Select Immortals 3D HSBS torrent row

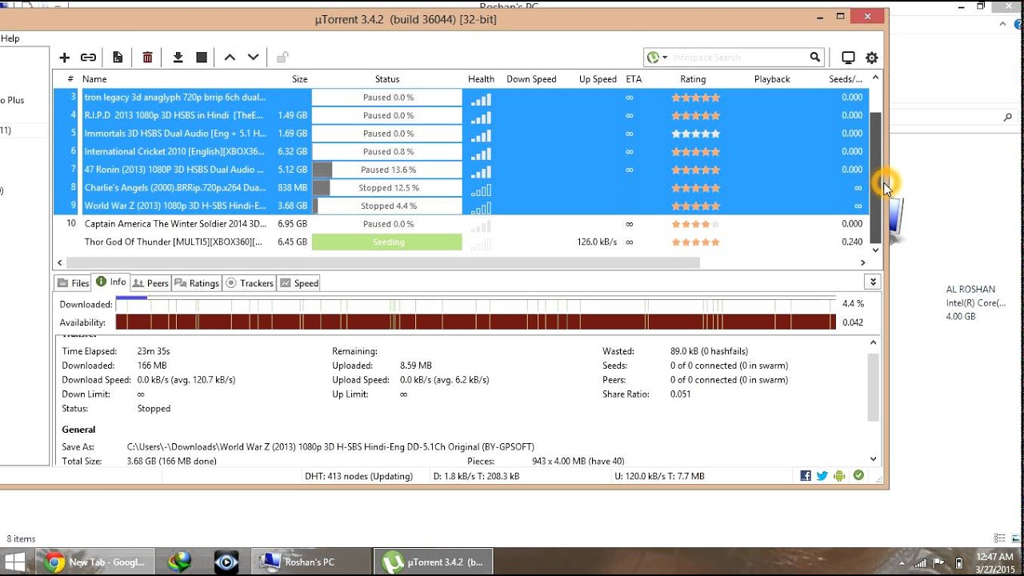point(461,134)
